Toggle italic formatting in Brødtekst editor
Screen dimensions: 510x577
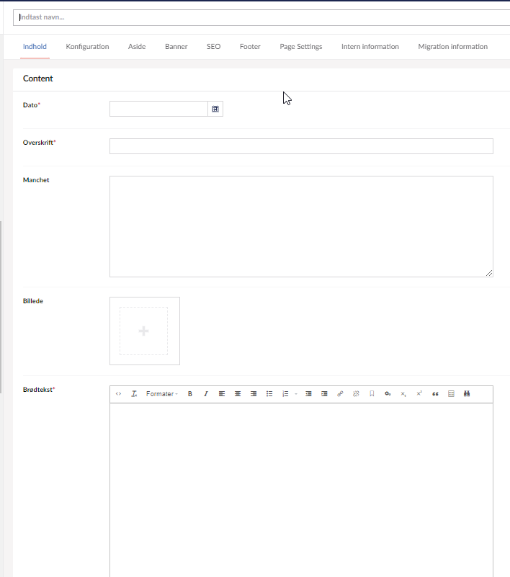pyautogui.click(x=205, y=394)
